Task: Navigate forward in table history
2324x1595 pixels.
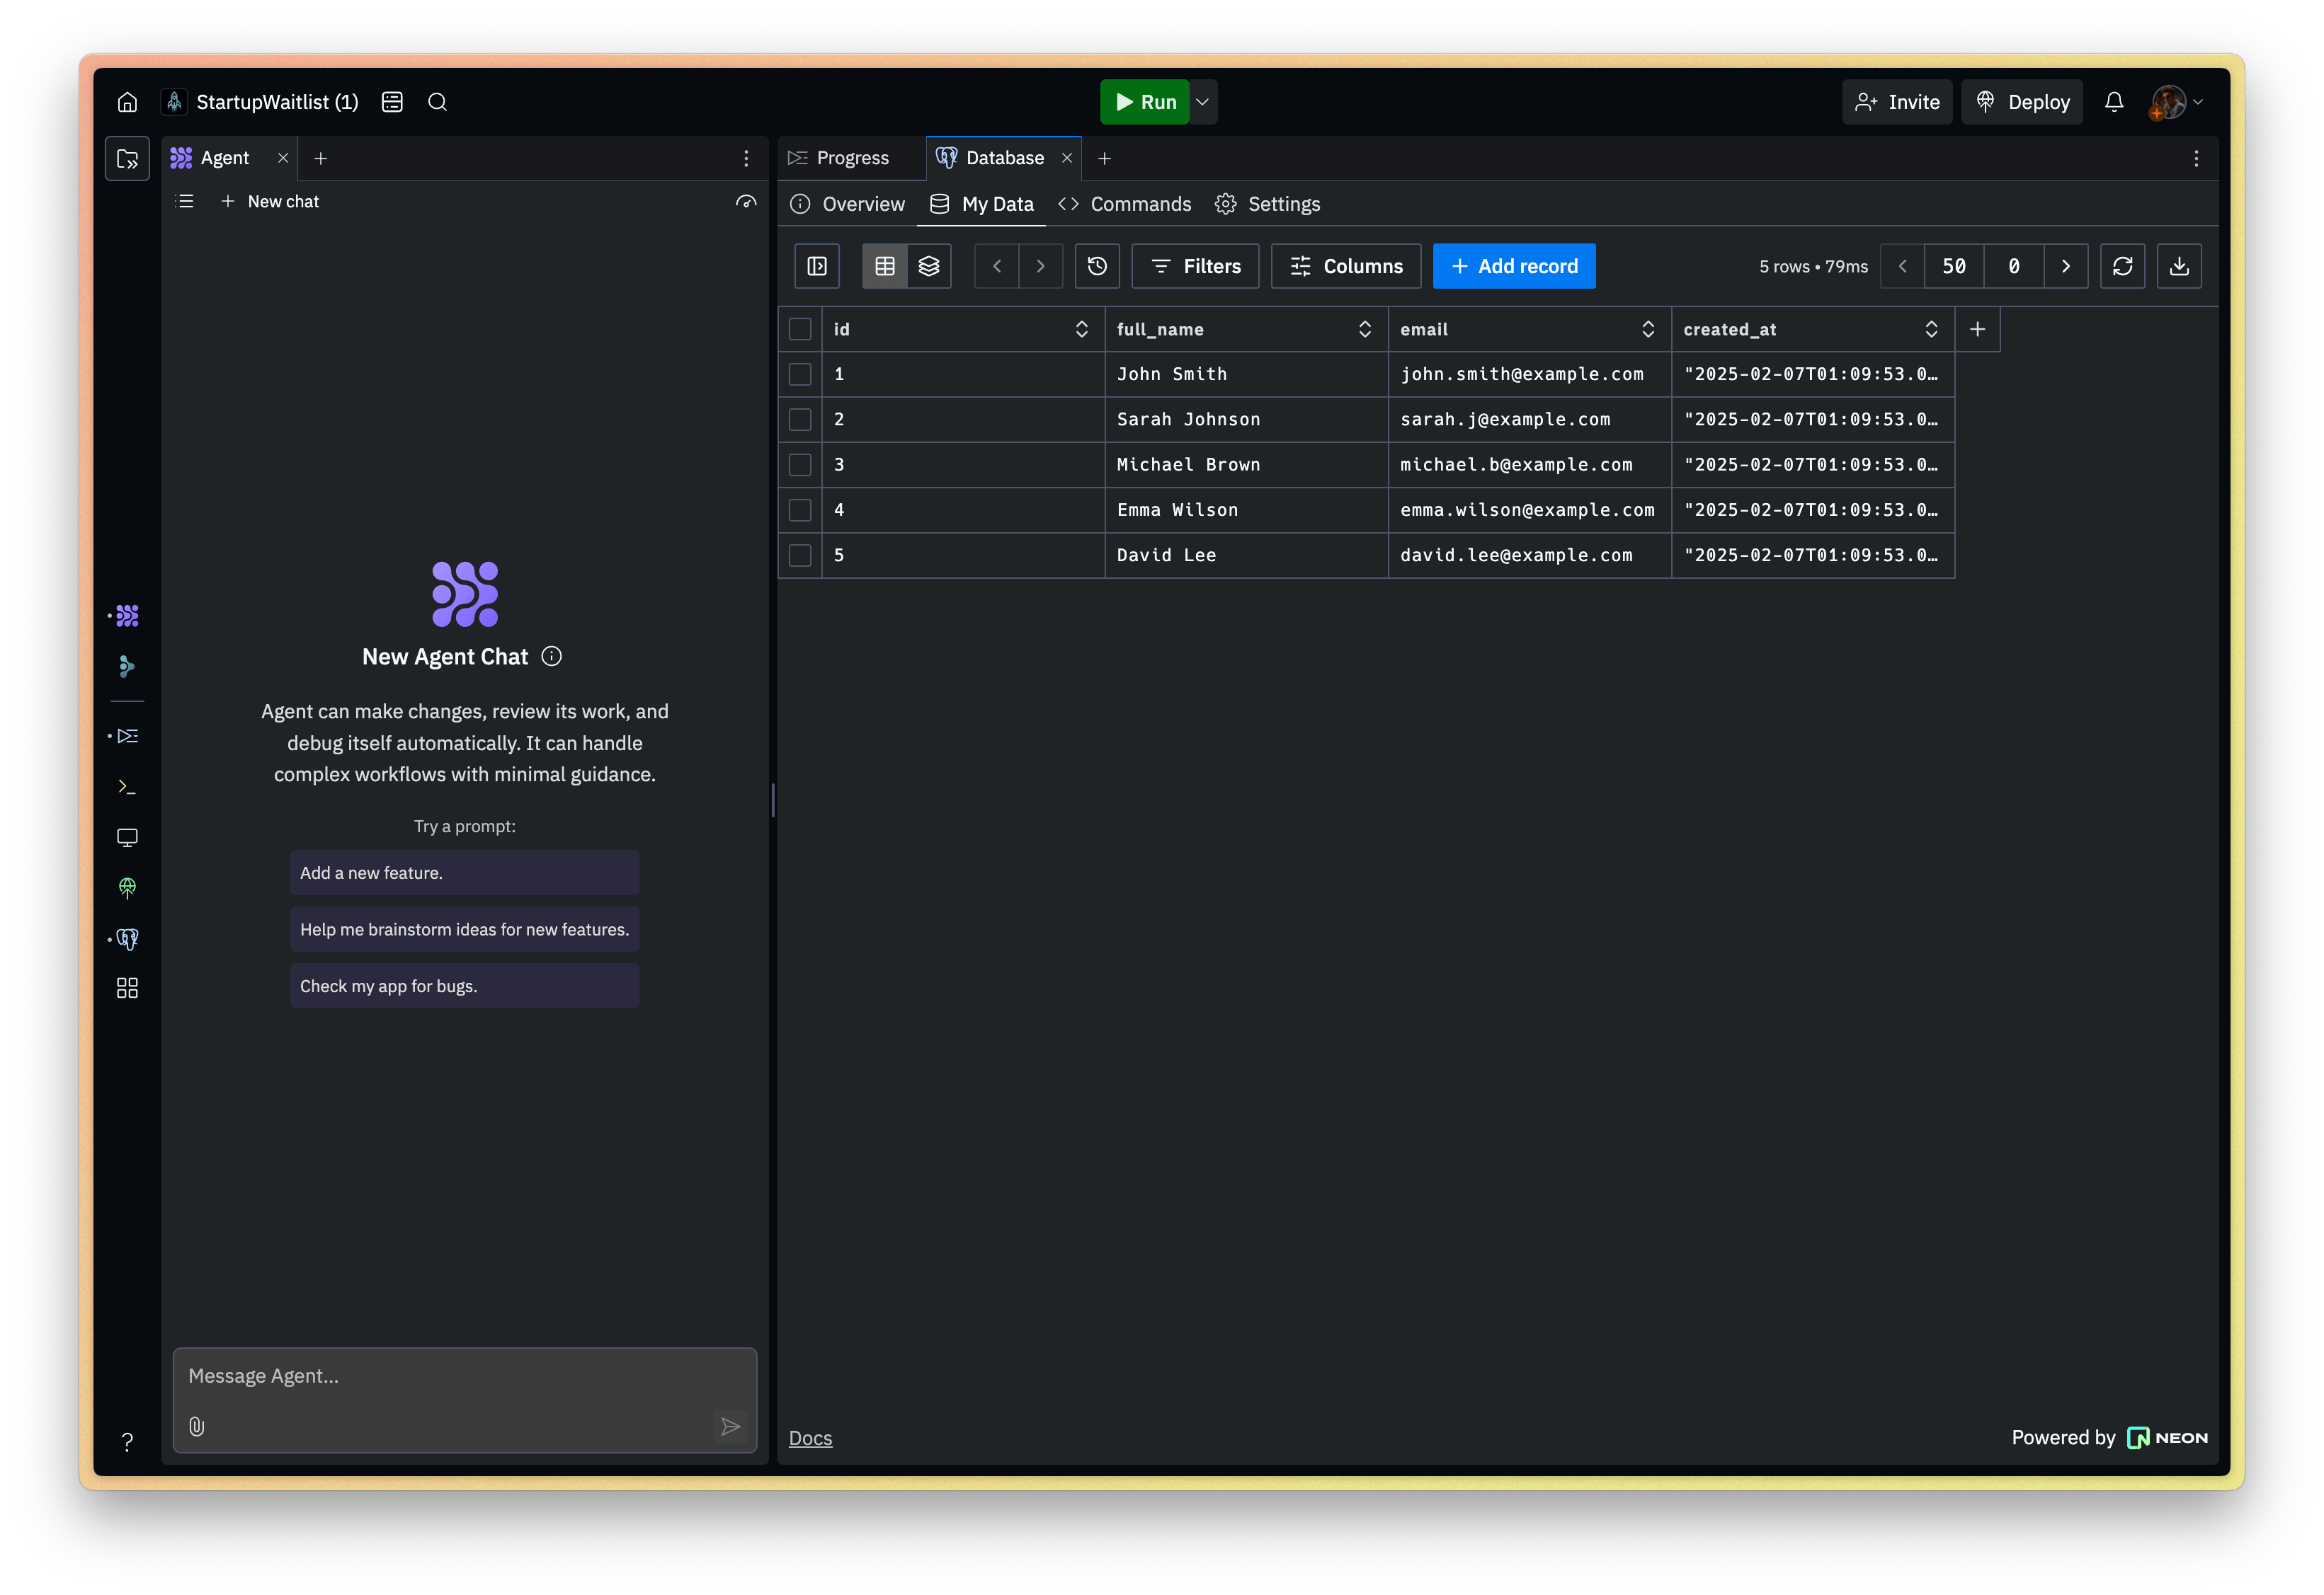Action: click(x=1040, y=266)
